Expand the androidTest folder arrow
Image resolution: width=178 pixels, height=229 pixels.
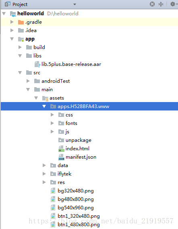(28, 81)
